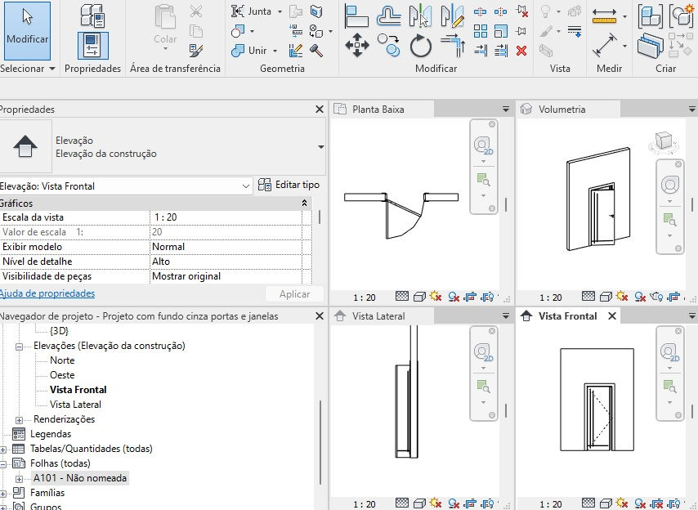Open the Unir dropdown arrow
The image size is (698, 510).
click(275, 51)
